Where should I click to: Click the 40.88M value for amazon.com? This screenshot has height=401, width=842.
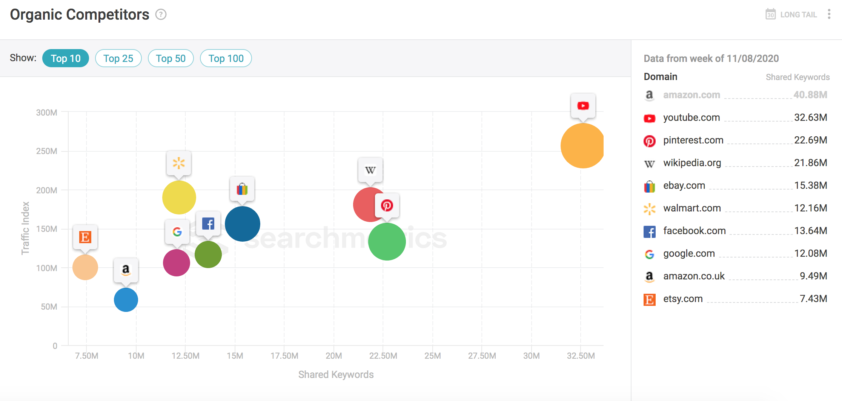coord(810,95)
